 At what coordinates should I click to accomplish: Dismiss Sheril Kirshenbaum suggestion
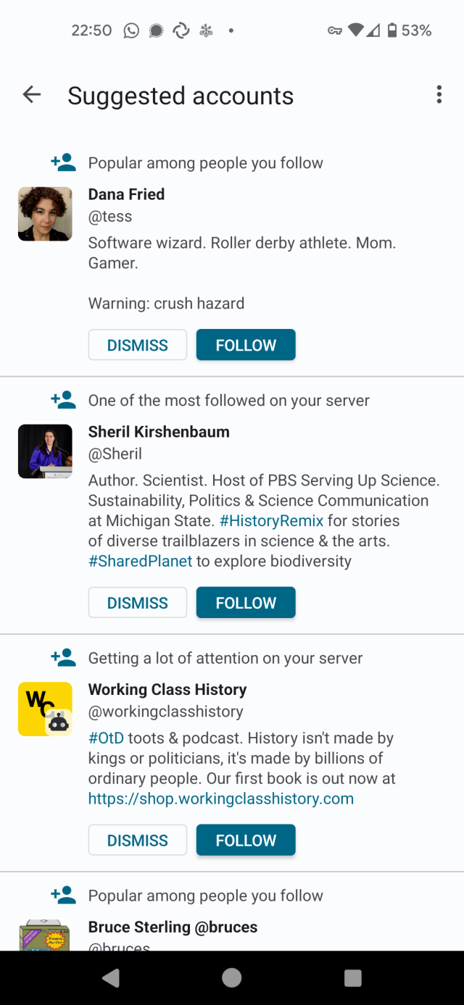click(138, 603)
